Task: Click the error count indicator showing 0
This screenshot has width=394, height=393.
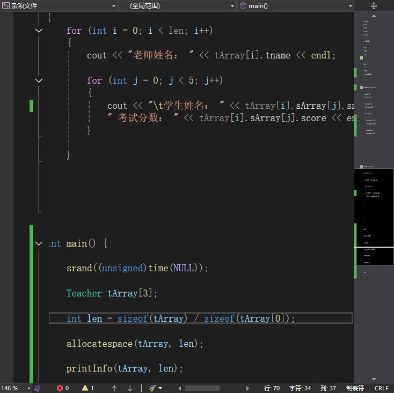Action: pos(63,388)
